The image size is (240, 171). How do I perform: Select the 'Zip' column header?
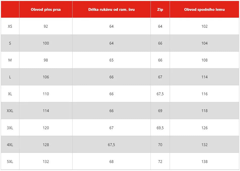tap(160, 10)
